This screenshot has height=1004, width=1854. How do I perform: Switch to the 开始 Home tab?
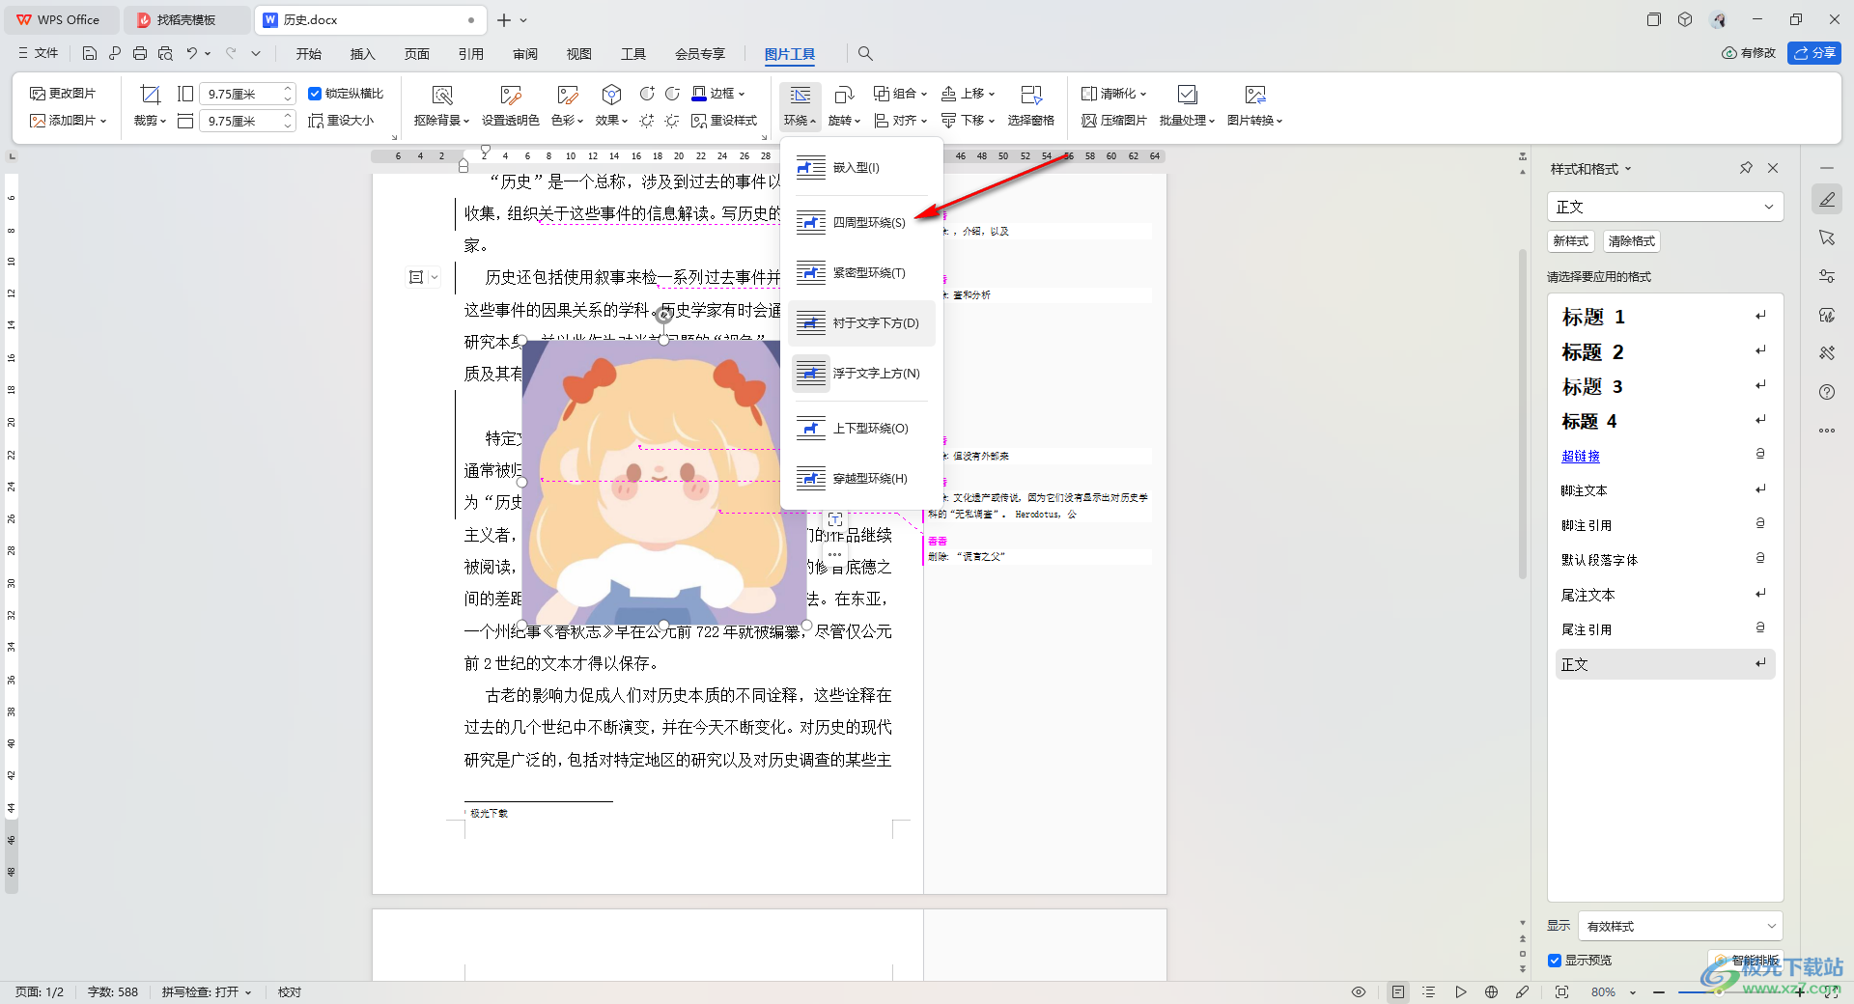(309, 54)
